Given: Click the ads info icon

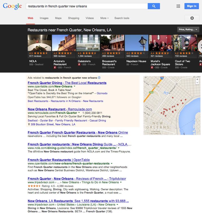Looking at the screenshot, I should tap(99, 78).
